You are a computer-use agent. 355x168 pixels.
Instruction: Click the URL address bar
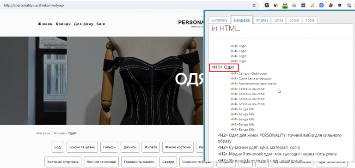[127, 6]
